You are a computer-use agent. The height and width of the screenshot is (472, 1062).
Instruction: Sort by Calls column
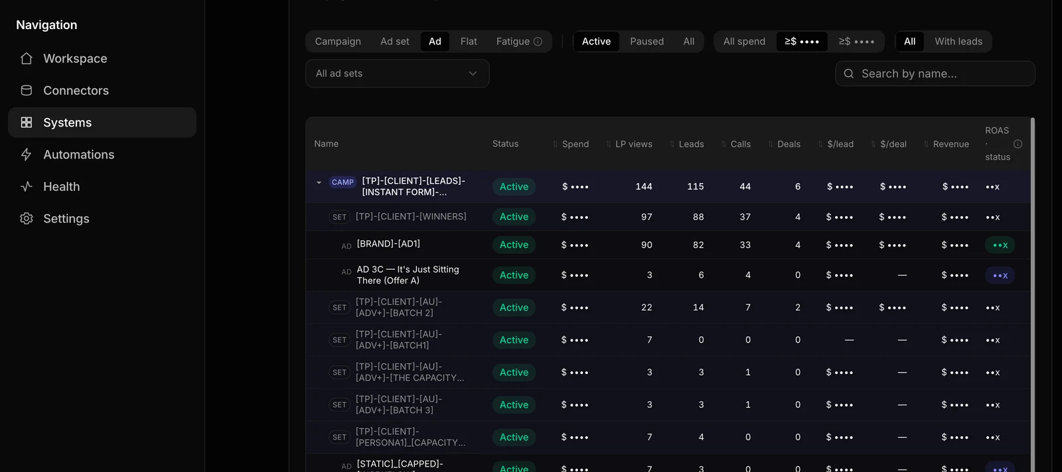[x=736, y=144]
